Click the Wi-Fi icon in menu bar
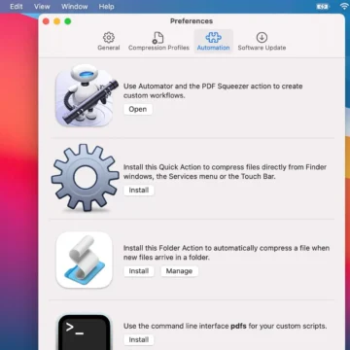Viewport: 350px width, 350px height. click(x=344, y=7)
